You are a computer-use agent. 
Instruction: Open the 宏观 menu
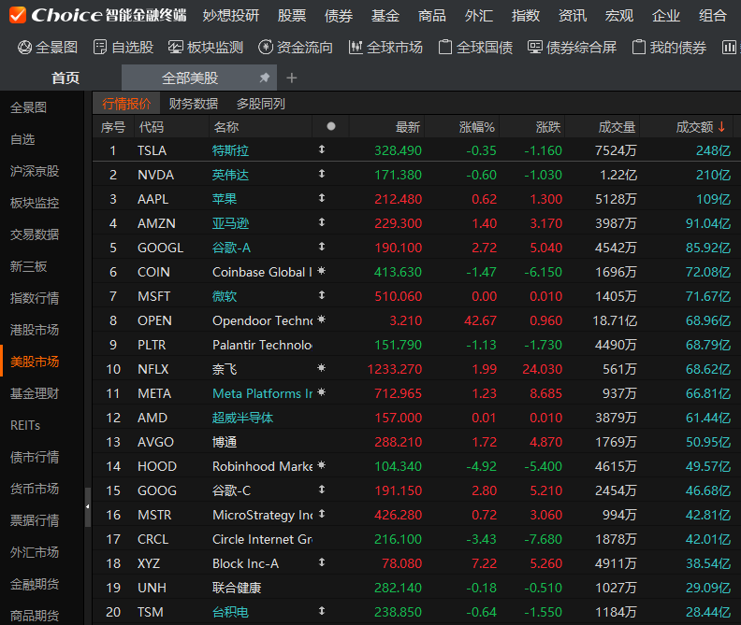click(x=619, y=16)
